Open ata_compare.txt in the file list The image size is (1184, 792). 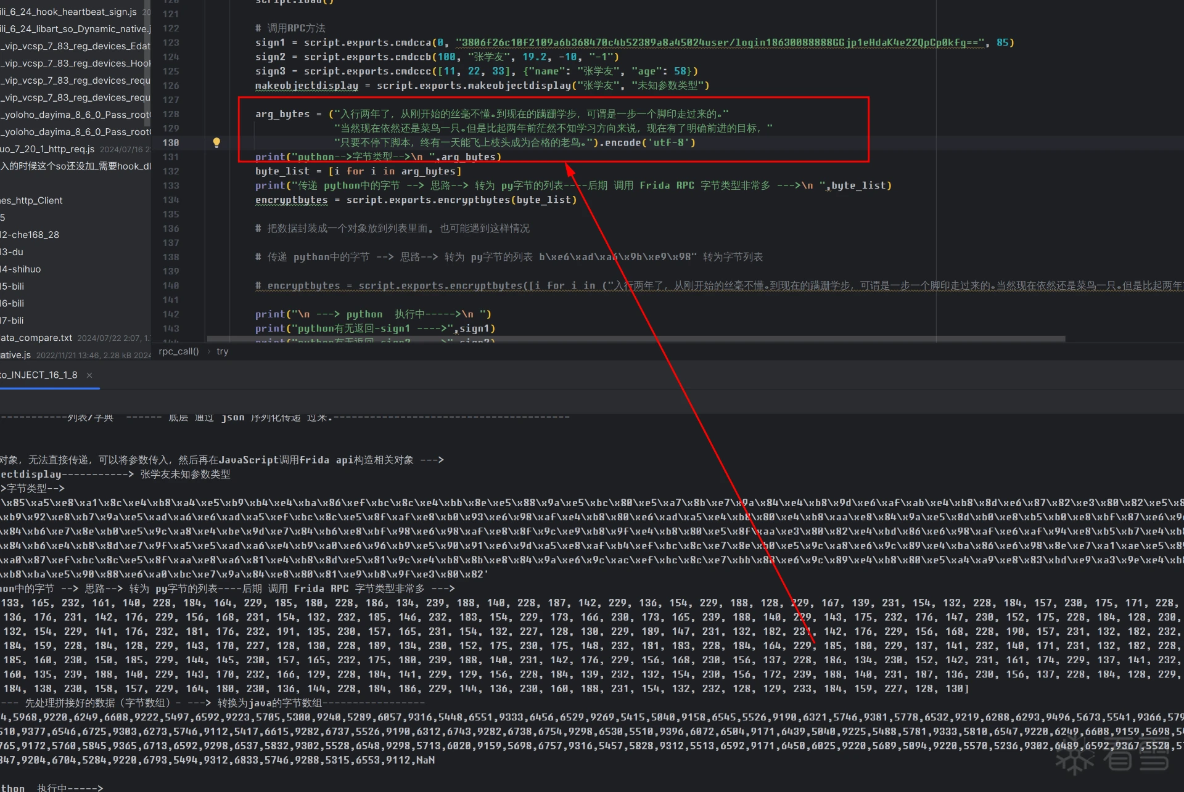37,338
